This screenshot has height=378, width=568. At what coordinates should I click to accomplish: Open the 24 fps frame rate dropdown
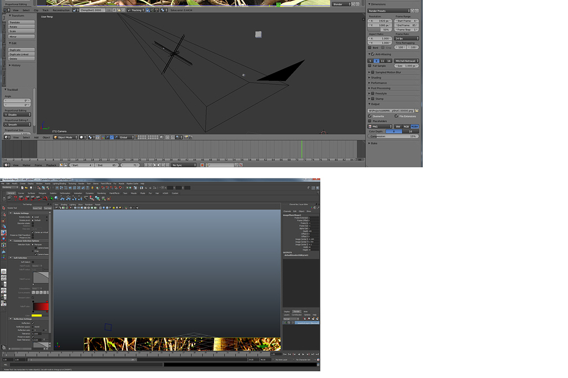[x=407, y=38]
